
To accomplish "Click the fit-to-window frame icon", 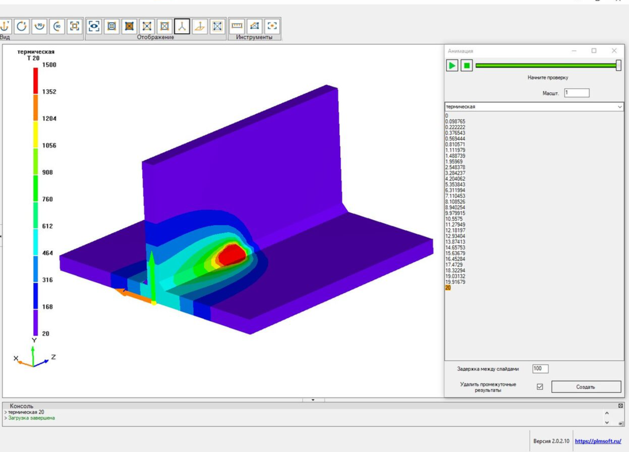I will pos(75,26).
